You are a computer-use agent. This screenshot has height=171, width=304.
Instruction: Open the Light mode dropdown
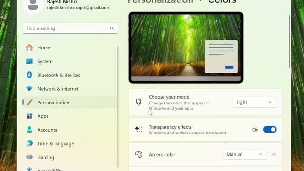(254, 102)
